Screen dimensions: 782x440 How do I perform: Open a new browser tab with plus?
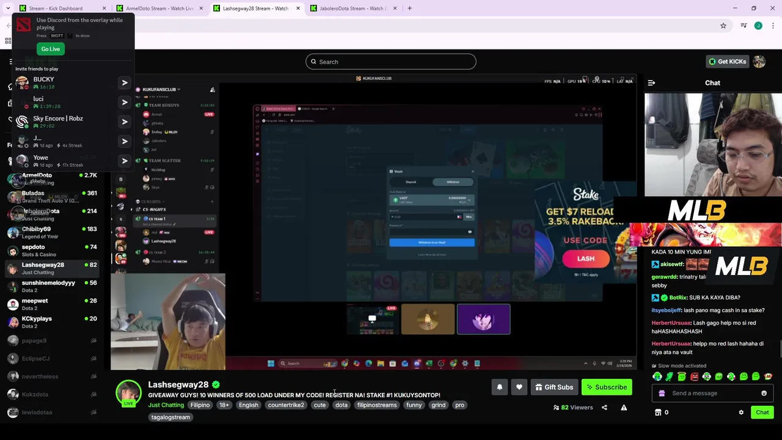(409, 9)
